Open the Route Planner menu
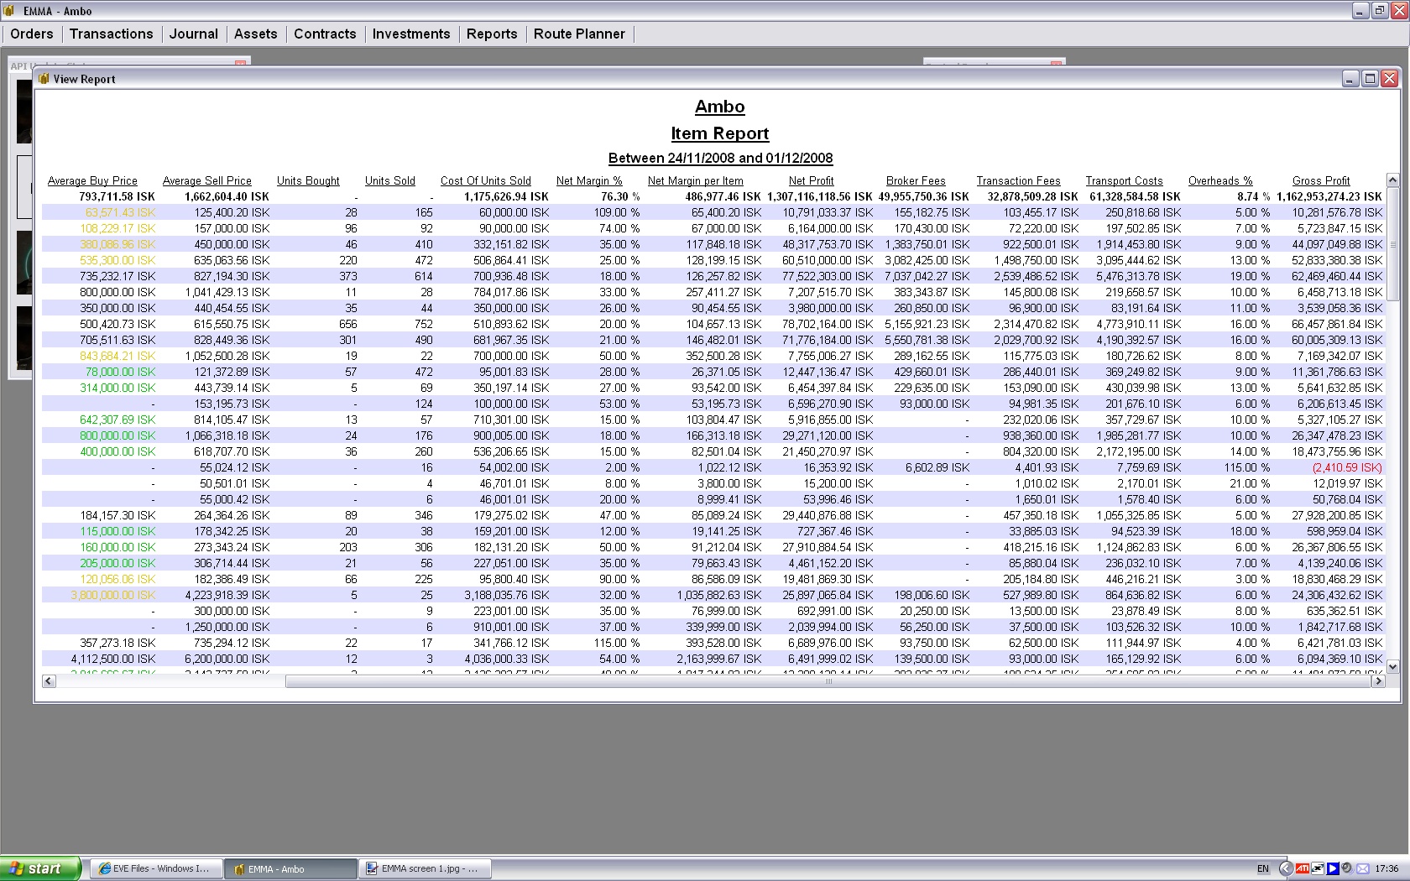 579,34
